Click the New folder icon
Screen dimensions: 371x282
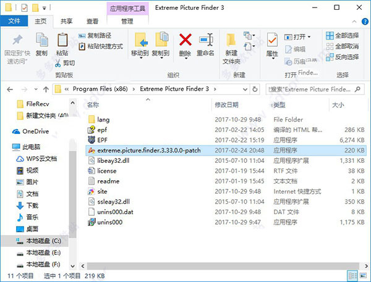coord(231,40)
